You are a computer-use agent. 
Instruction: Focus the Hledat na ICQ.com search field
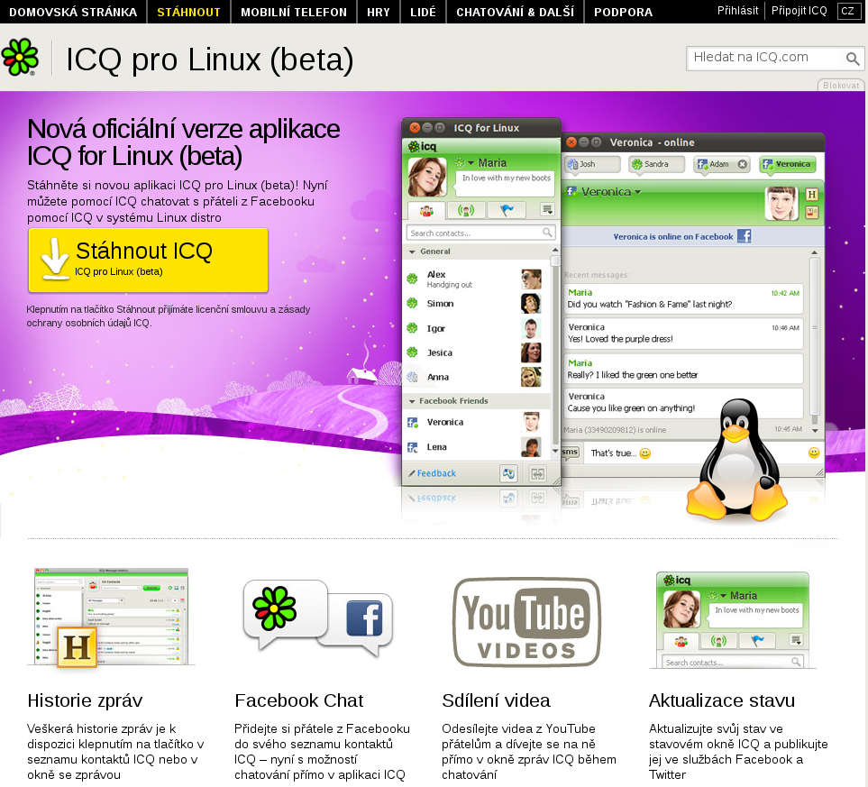[764, 59]
